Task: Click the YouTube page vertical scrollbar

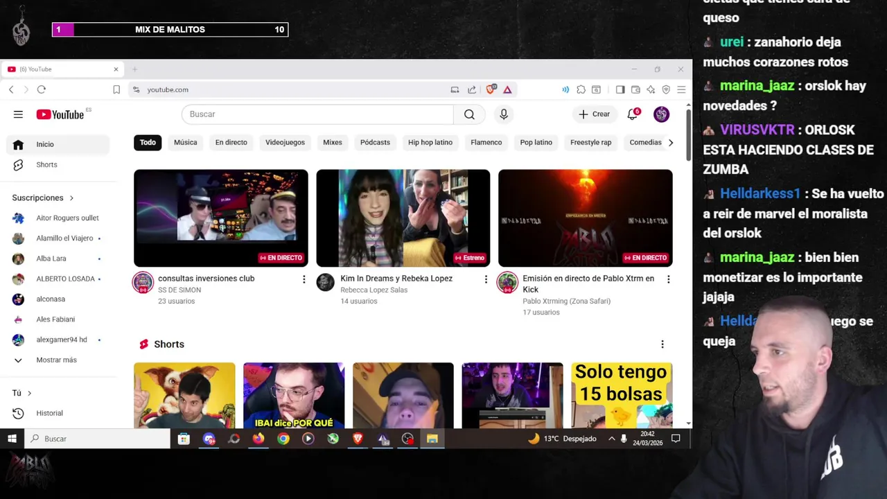Action: [x=688, y=135]
